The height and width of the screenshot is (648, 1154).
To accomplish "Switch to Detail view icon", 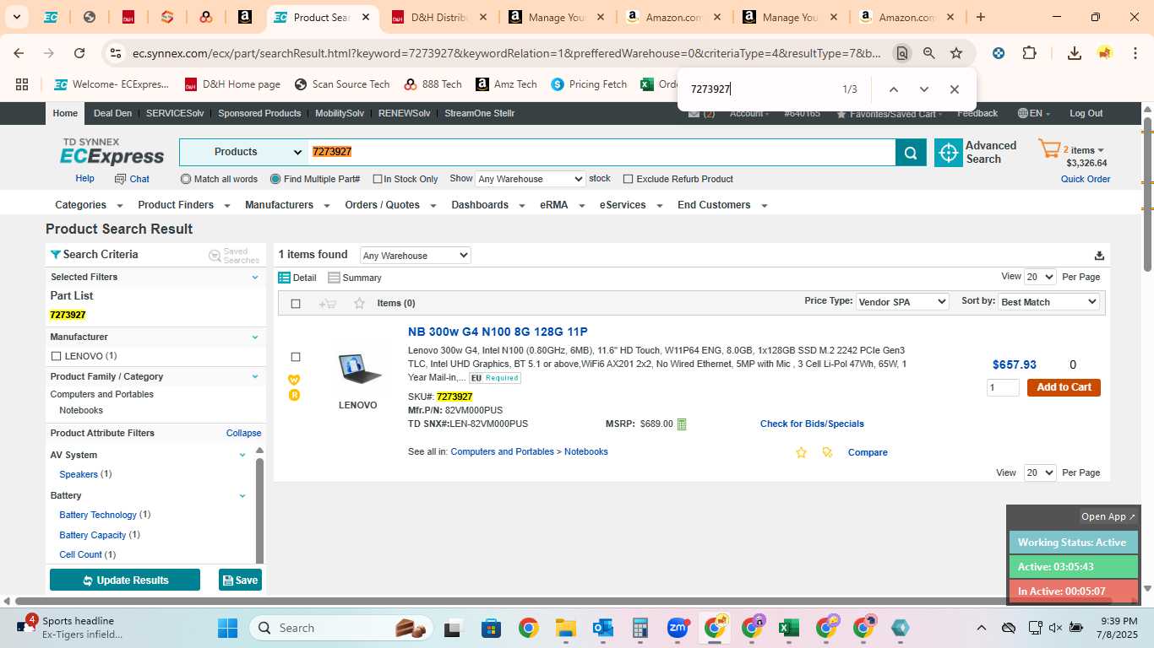I will coord(285,278).
